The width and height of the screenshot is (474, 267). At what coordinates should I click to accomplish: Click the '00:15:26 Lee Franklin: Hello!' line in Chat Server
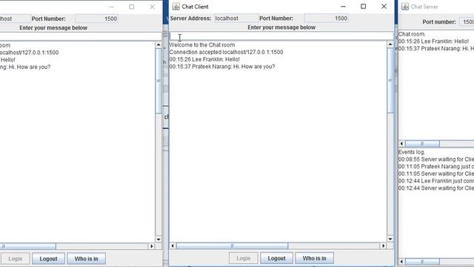coord(434,42)
